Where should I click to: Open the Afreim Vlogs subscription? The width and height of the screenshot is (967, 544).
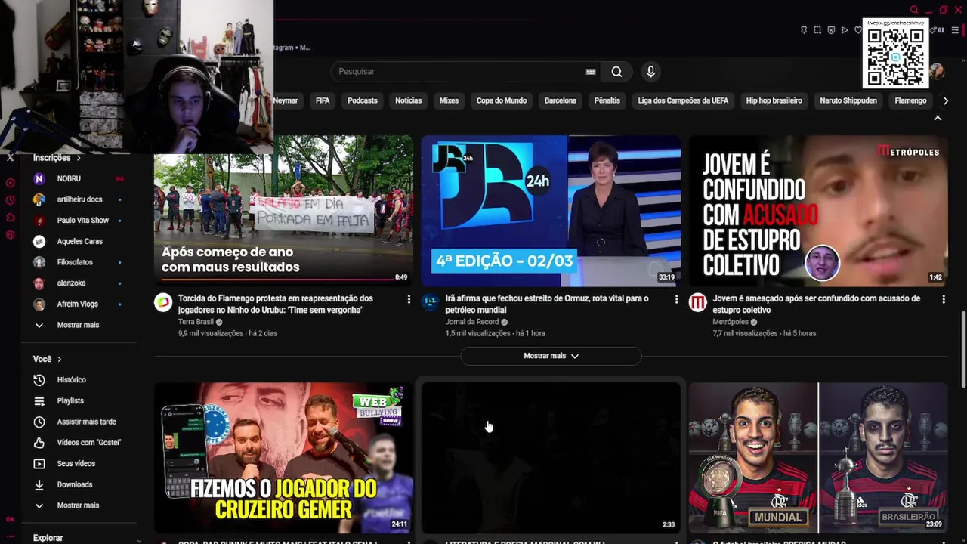click(x=78, y=304)
